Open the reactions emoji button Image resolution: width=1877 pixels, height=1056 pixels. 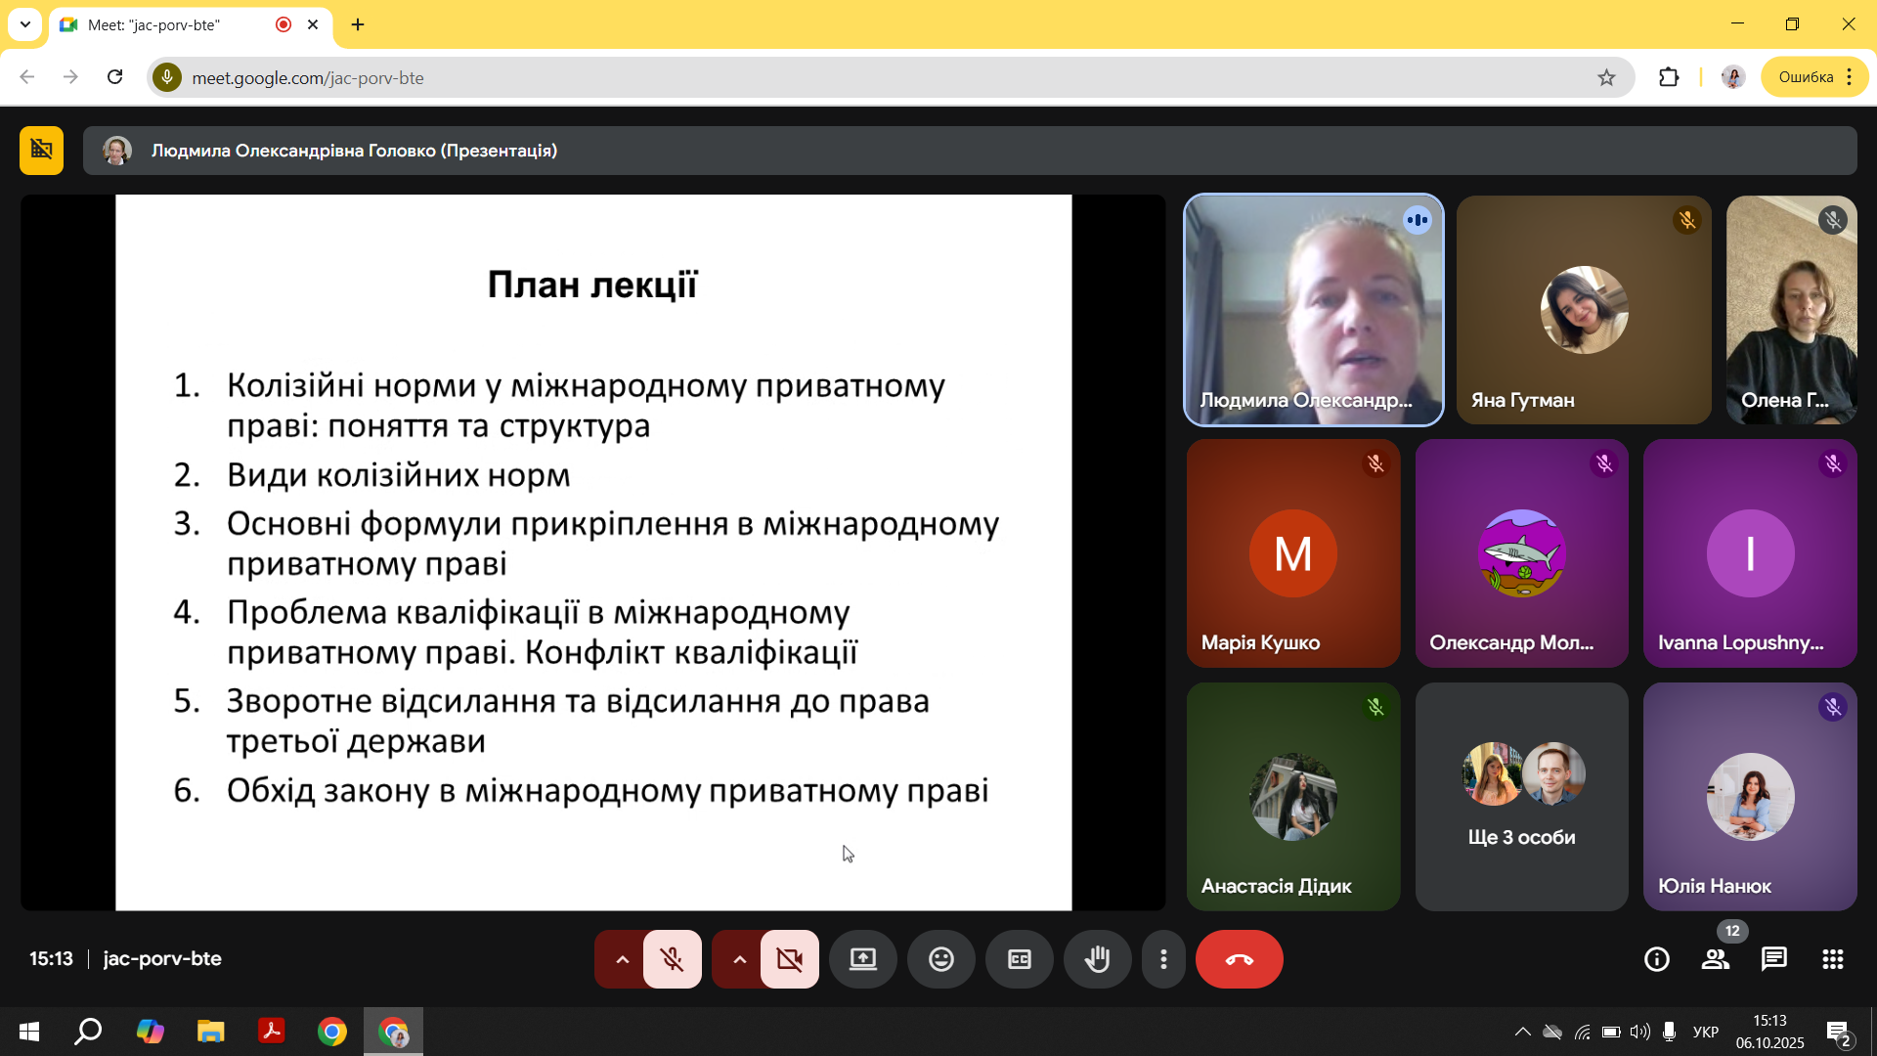(x=940, y=959)
